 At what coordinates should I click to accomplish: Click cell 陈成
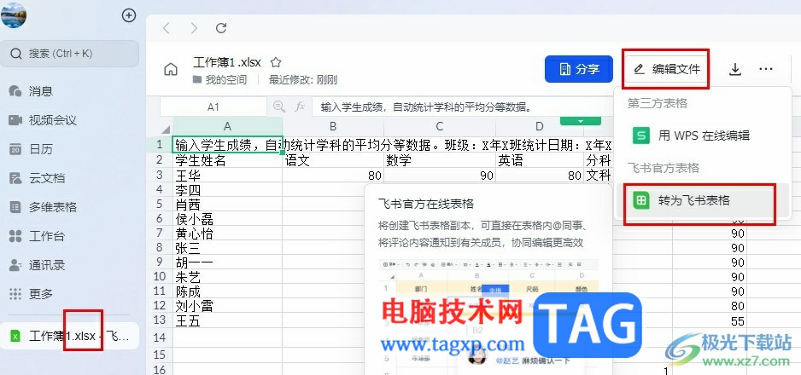227,291
